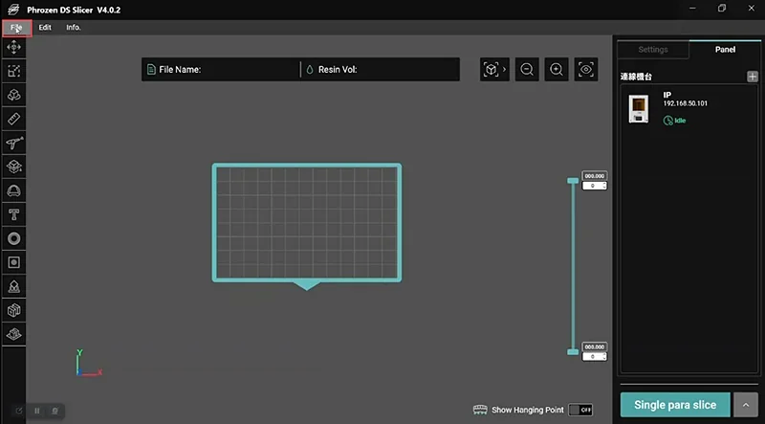Click the build plate grid

(x=307, y=223)
